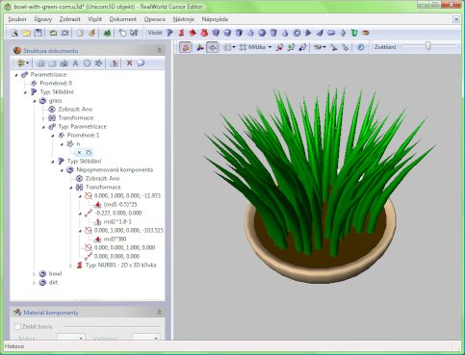Toggle the first highlighted viewport mode button
This screenshot has width=465, height=355.
[x=186, y=47]
